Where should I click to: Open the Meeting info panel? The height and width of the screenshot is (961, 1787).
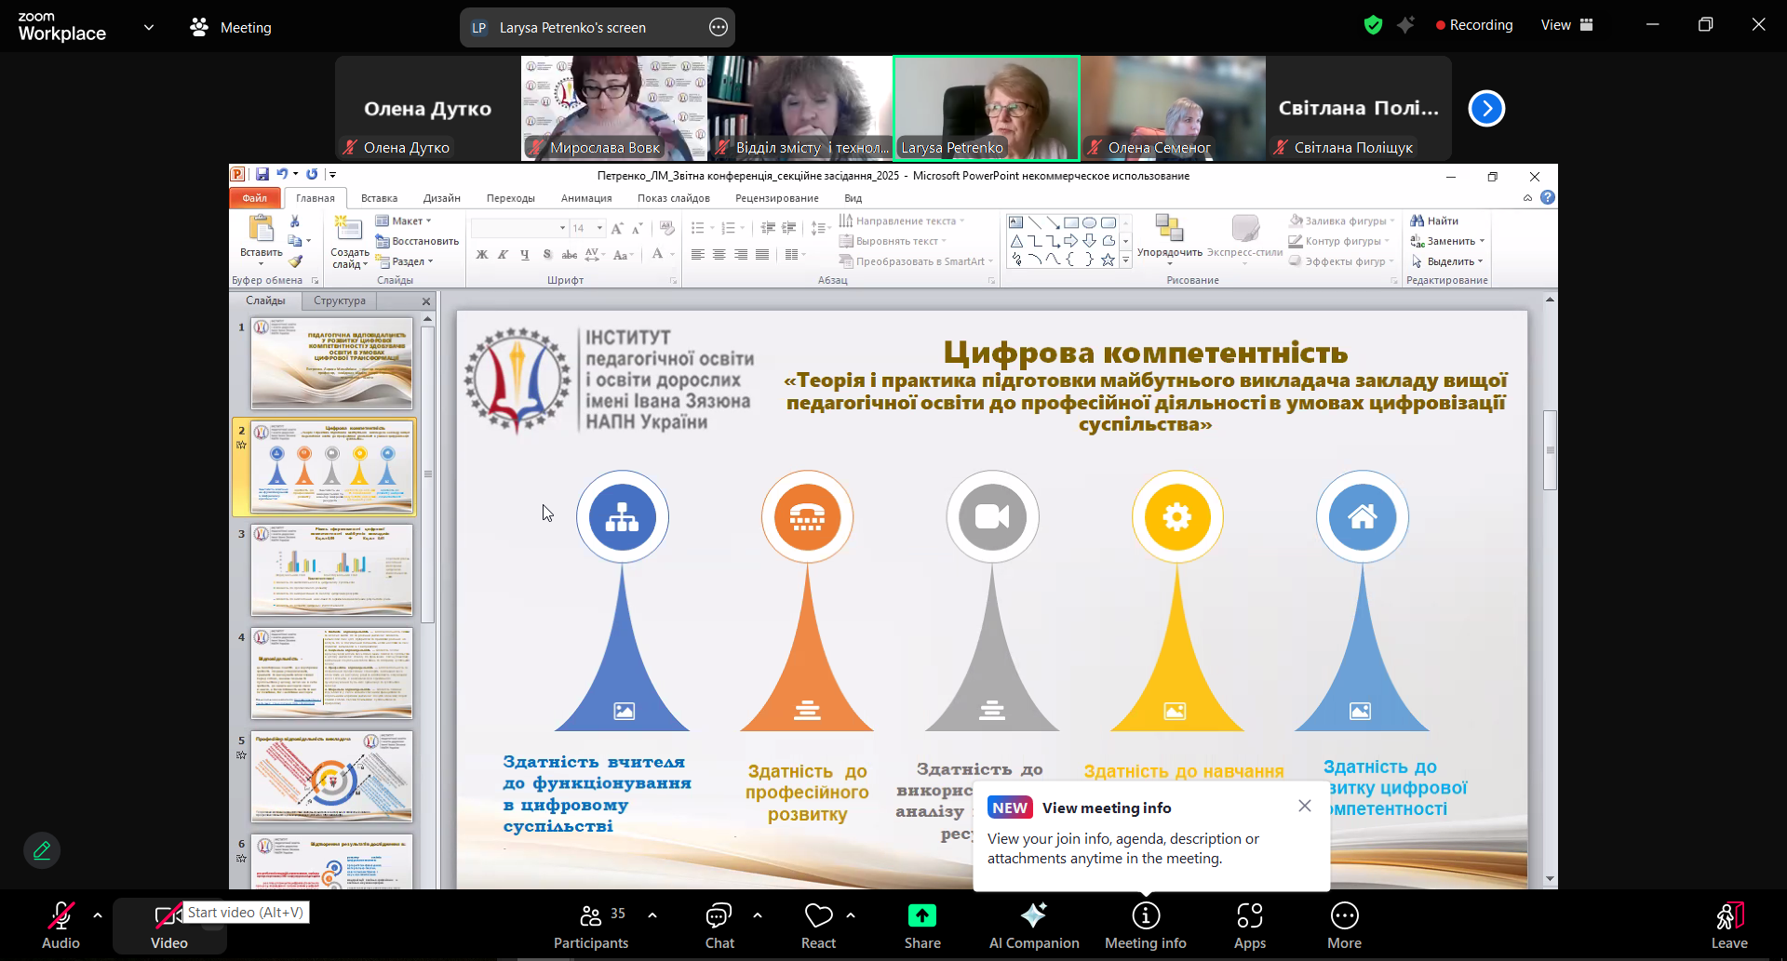point(1145,926)
